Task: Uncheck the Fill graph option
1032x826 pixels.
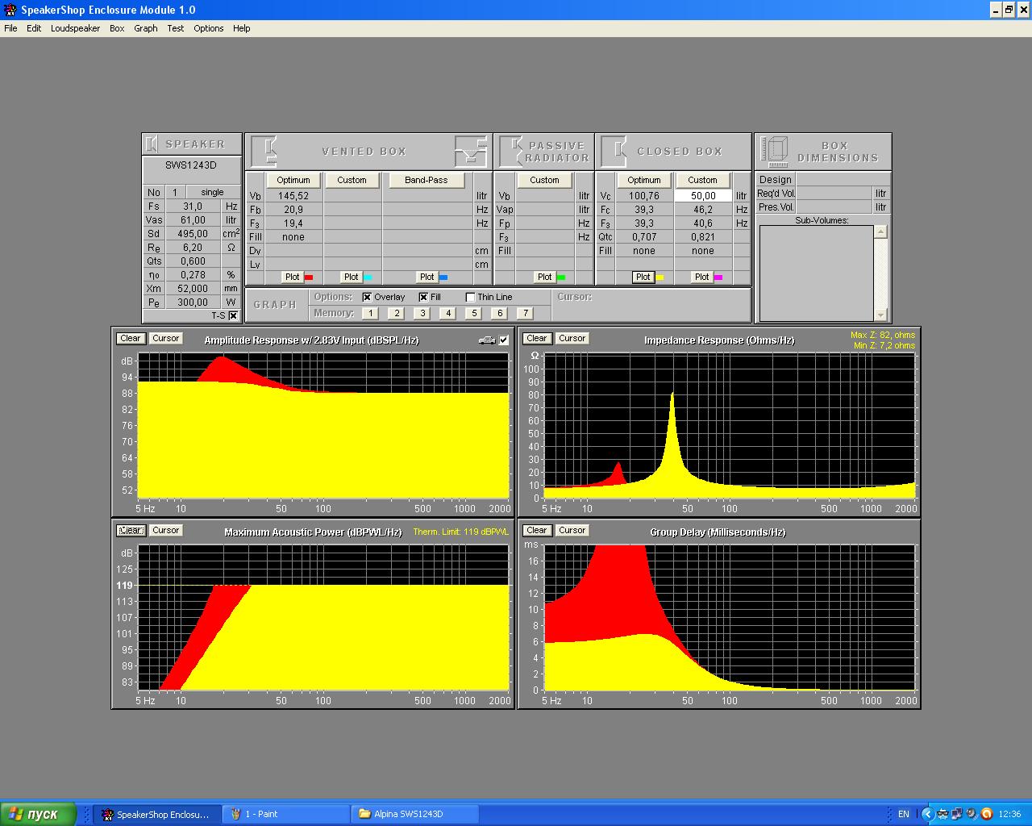Action: point(424,297)
